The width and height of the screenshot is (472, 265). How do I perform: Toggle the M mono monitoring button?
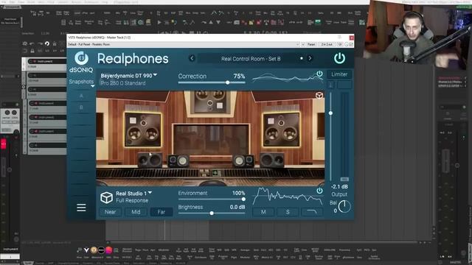click(x=263, y=212)
